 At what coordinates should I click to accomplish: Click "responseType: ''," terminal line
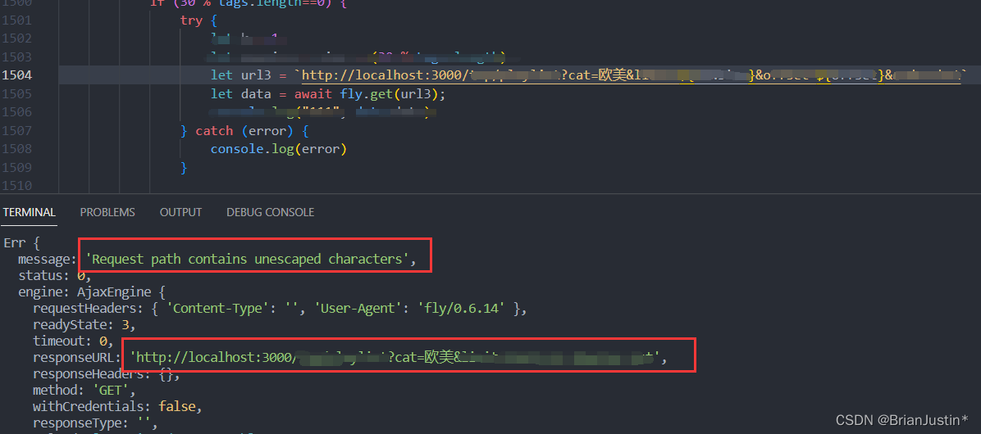(96, 423)
